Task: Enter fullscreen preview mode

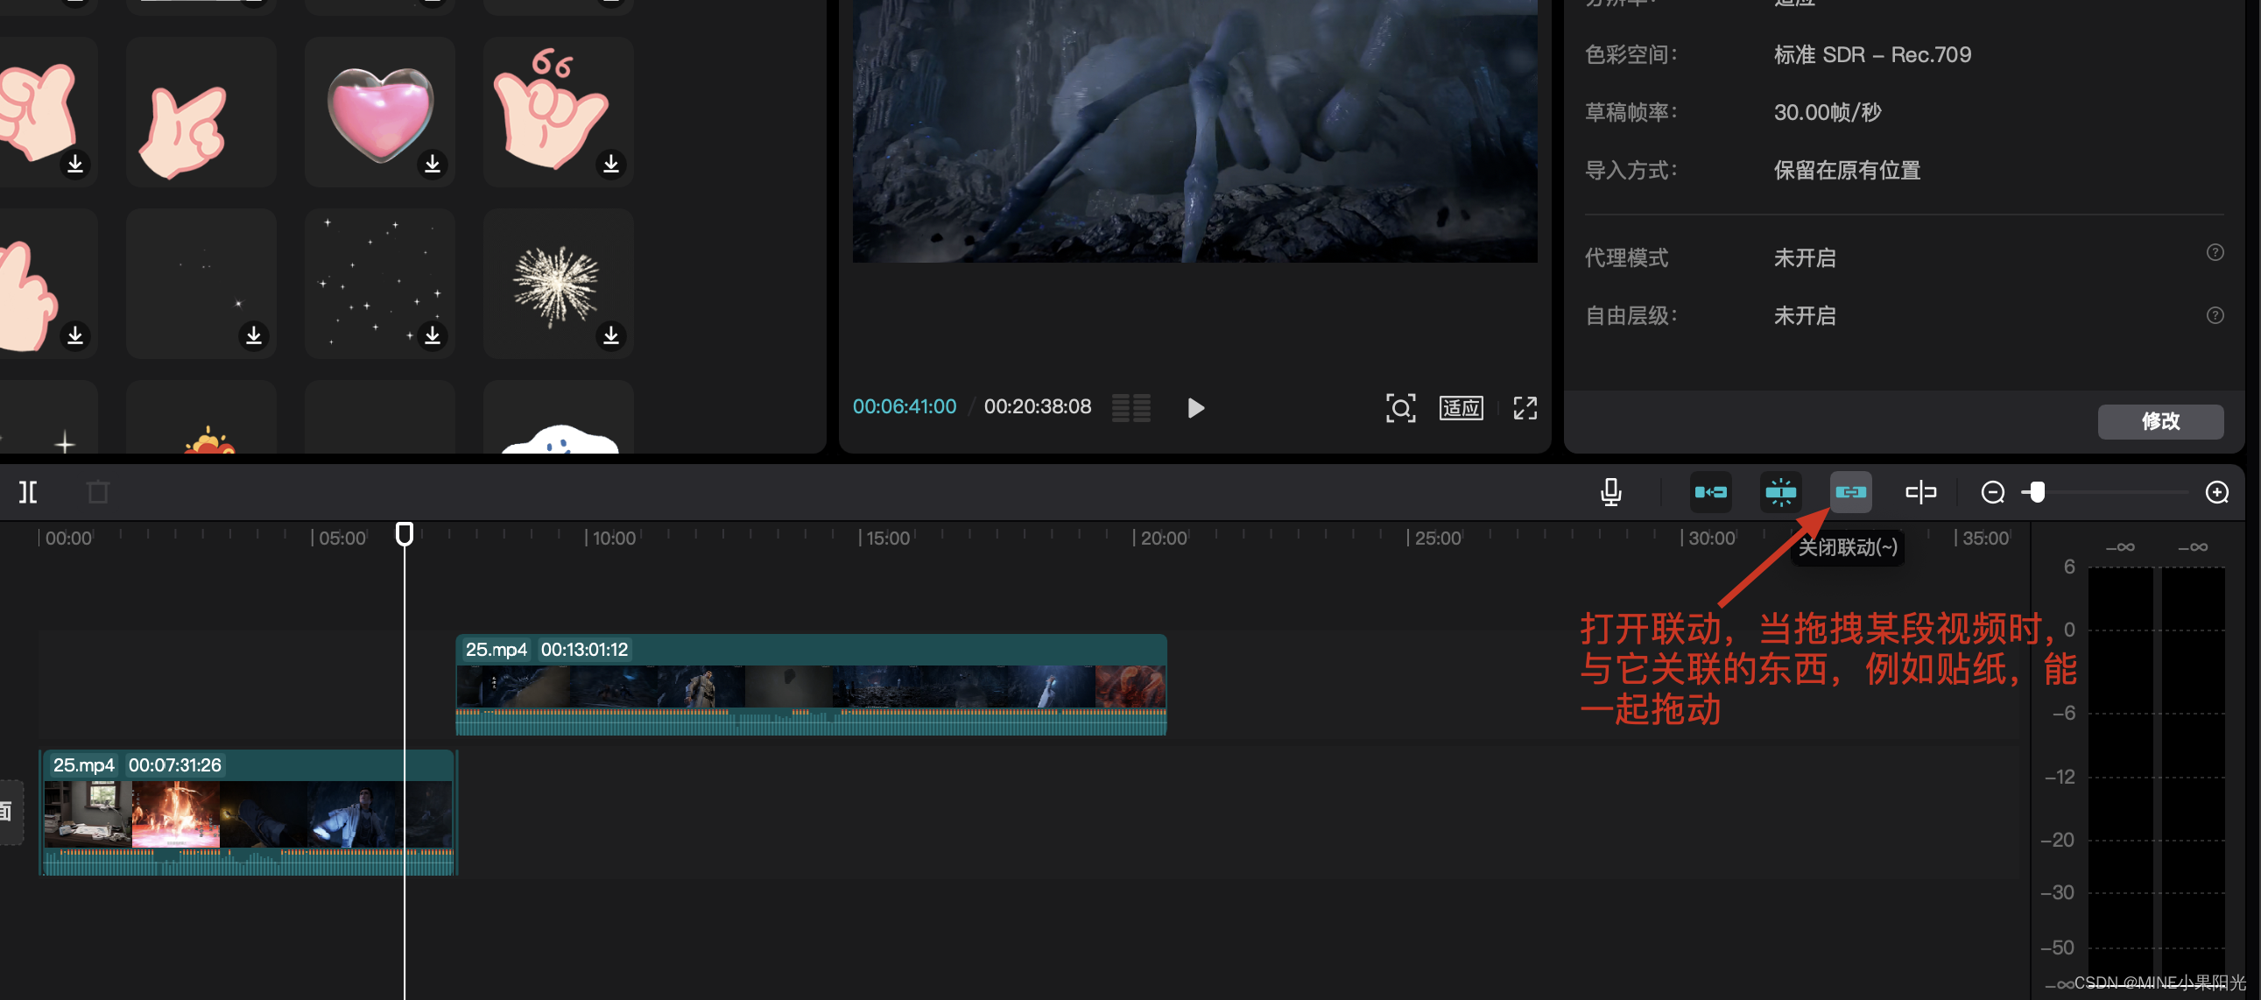Action: pos(1525,407)
